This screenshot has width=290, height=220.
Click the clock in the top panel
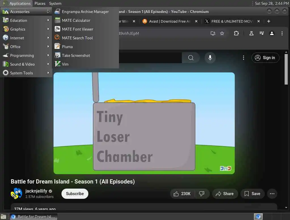point(272,3)
